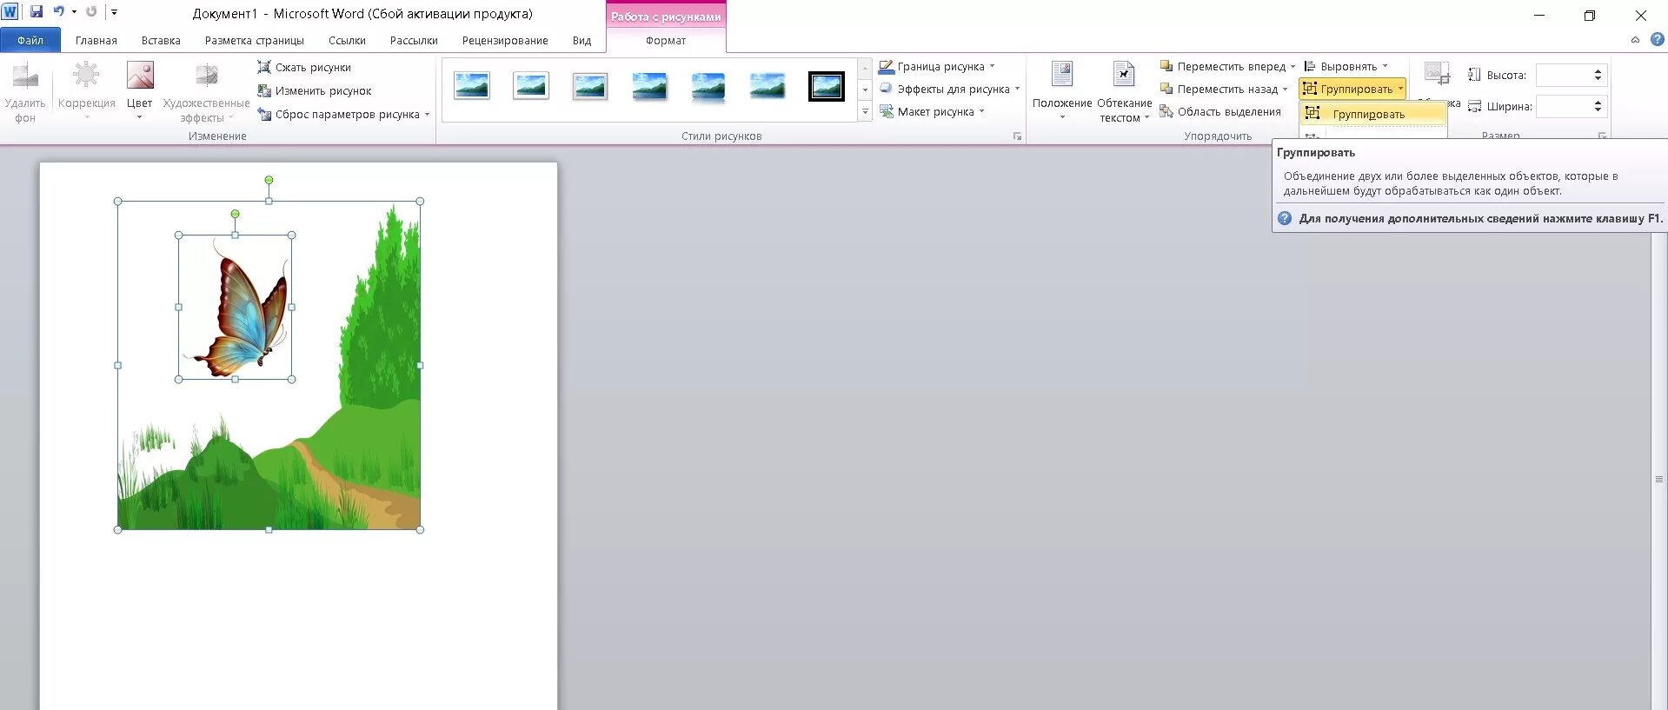This screenshot has height=710, width=1668.
Task: Click the split handle on the vertical scrollbar
Action: pyautogui.click(x=1659, y=479)
